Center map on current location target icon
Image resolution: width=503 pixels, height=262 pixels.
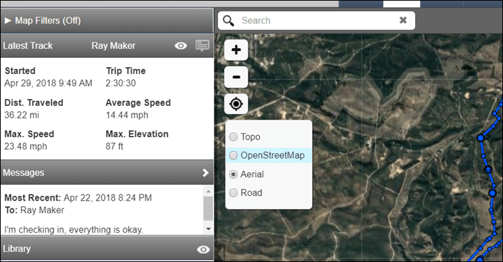(x=236, y=104)
